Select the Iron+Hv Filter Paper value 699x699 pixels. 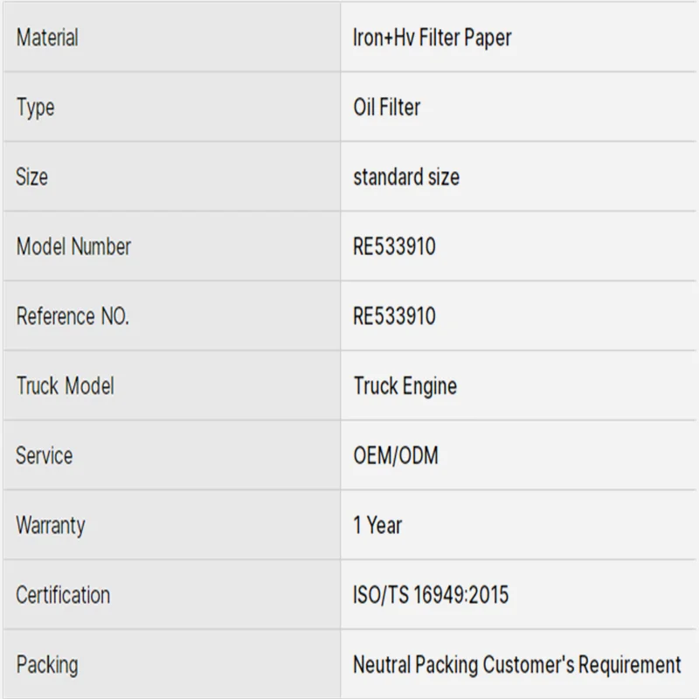click(x=432, y=38)
